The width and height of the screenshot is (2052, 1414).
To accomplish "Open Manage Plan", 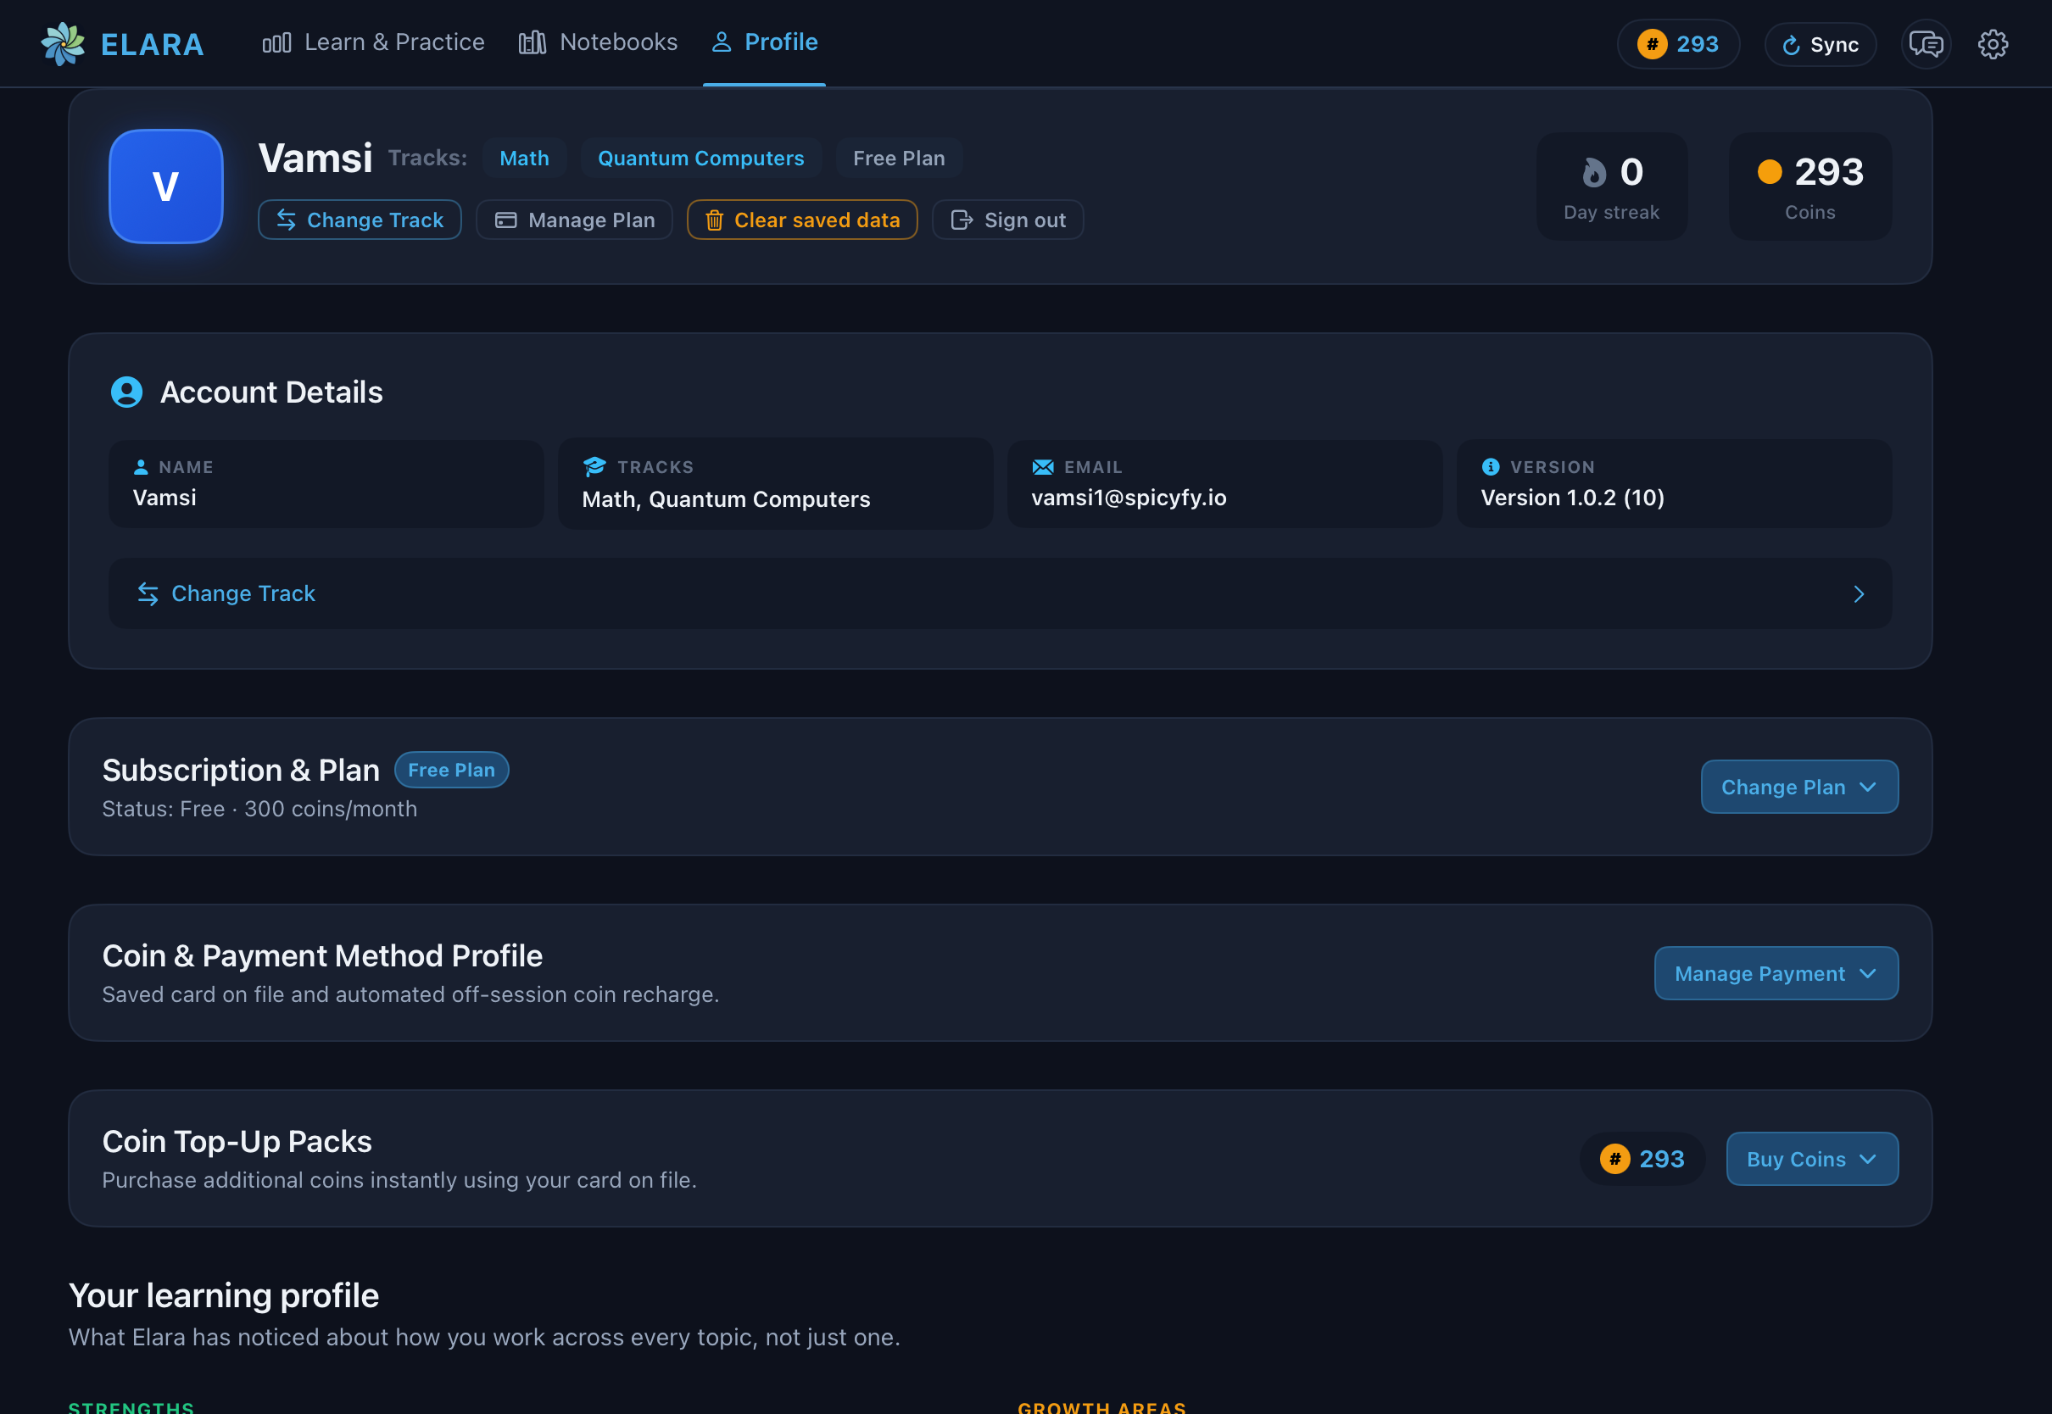I will (574, 220).
